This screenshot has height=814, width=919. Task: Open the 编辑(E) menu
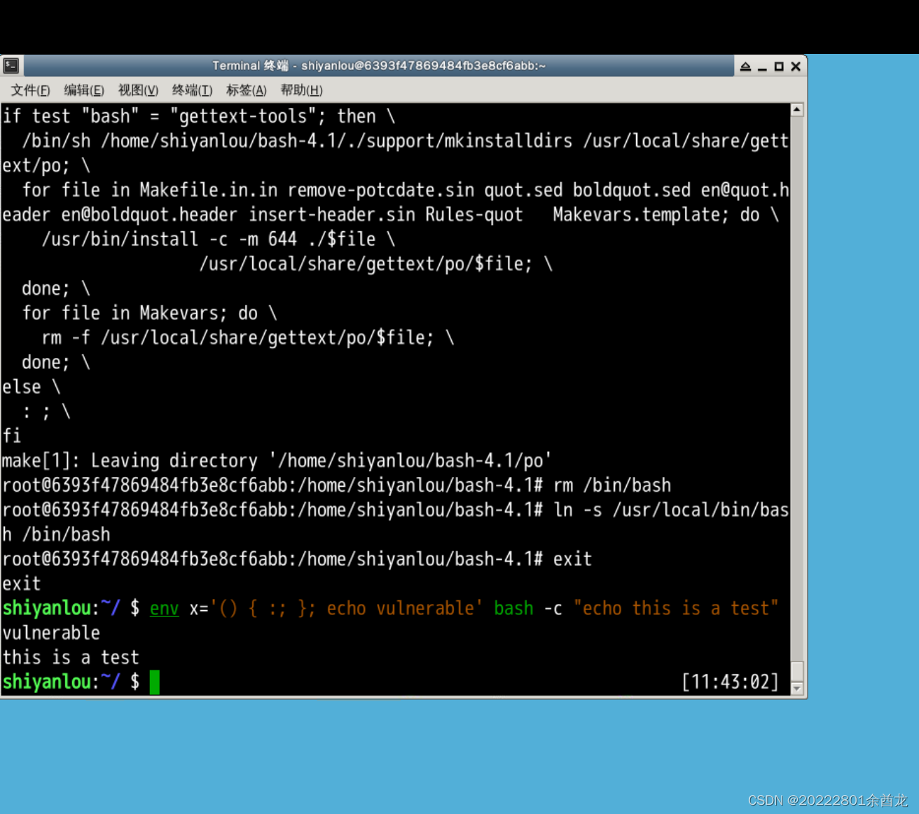[84, 90]
